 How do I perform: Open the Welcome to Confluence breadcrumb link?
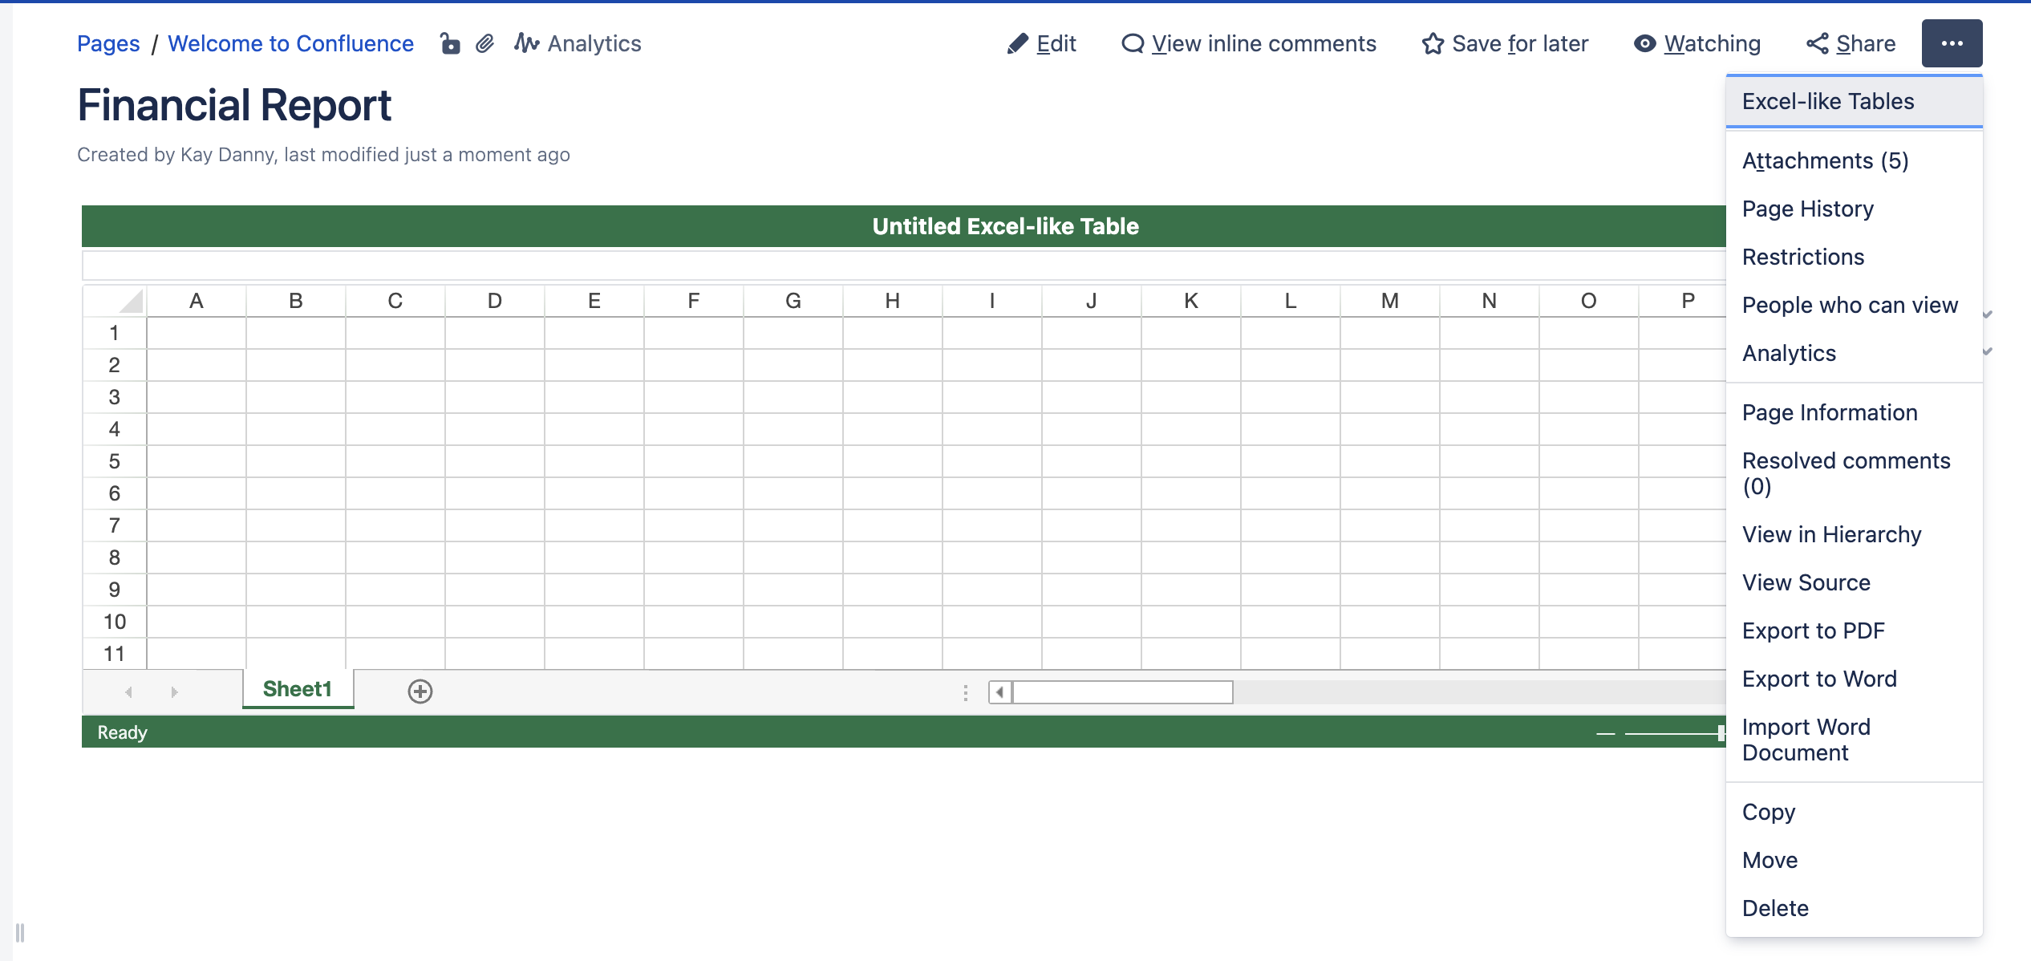pyautogui.click(x=290, y=43)
